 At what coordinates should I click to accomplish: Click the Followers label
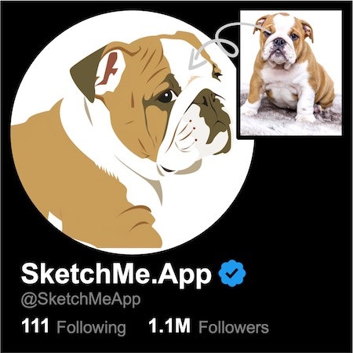pos(234,327)
